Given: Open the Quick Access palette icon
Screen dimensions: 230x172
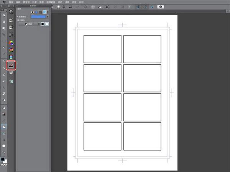Looking at the screenshot, I should [x=11, y=12].
